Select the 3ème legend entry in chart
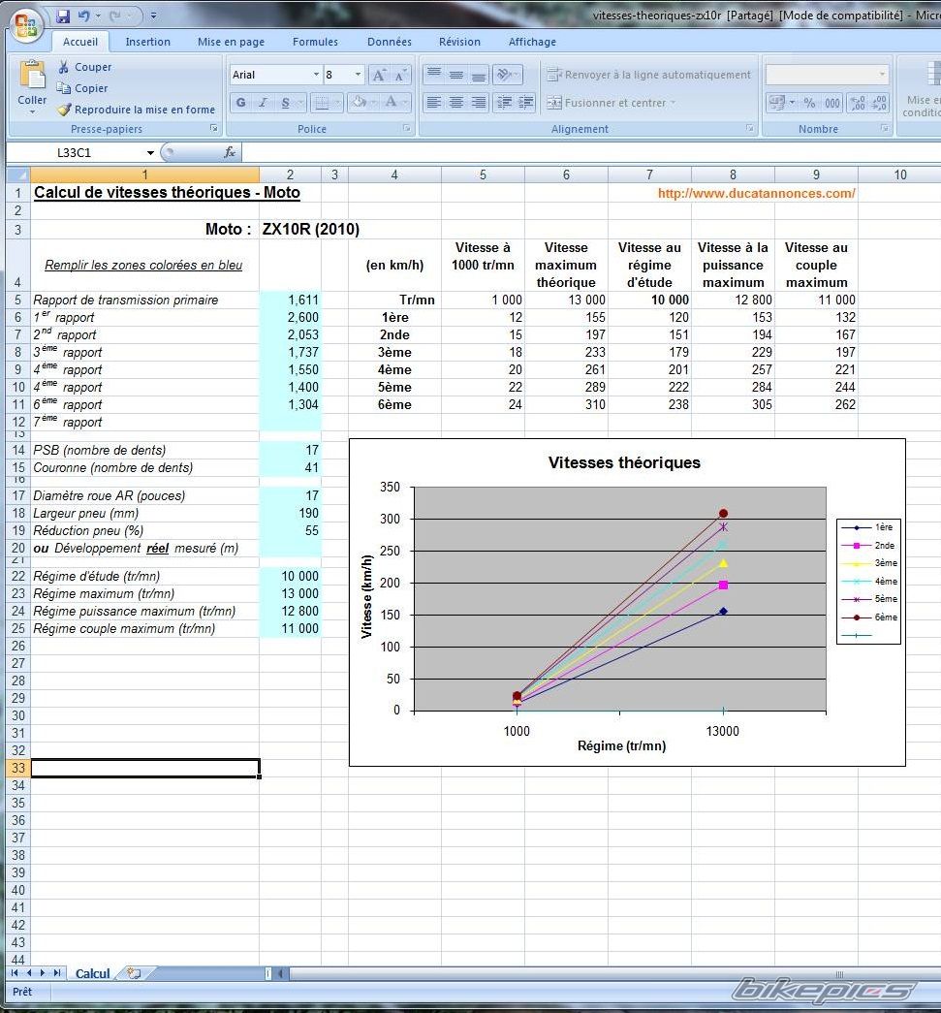This screenshot has height=1013, width=941. [x=868, y=563]
